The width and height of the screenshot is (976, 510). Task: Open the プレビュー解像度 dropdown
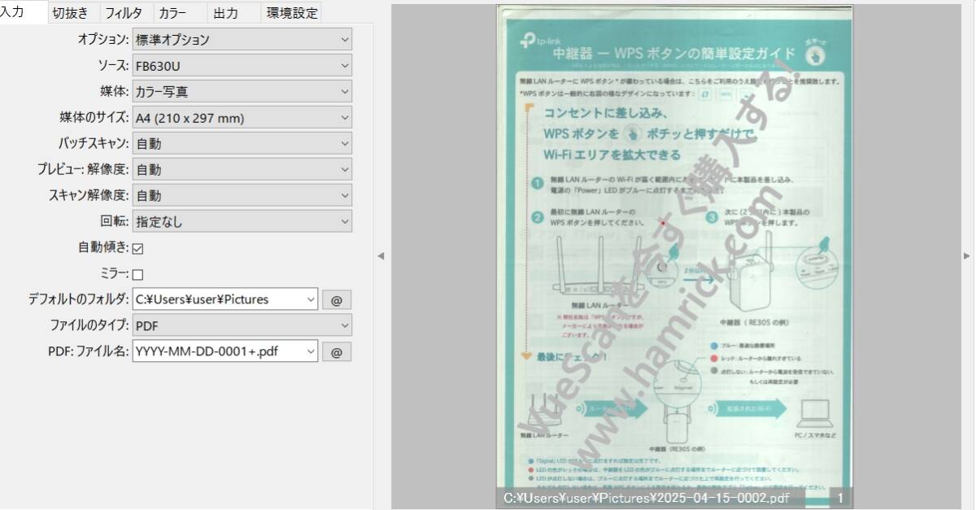(x=242, y=169)
